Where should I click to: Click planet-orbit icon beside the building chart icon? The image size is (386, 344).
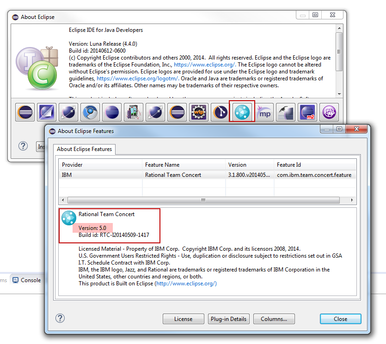[x=155, y=112]
